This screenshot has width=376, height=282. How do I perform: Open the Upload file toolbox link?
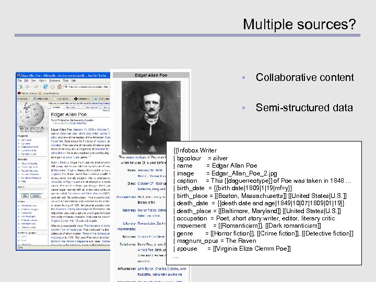(27, 213)
